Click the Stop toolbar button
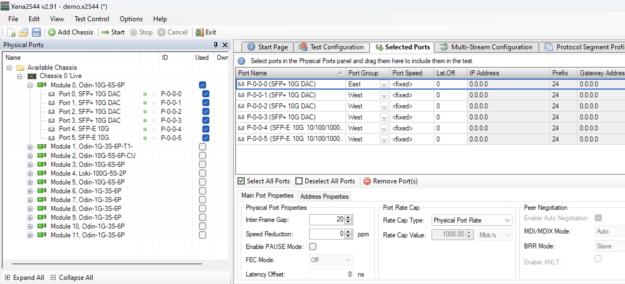 pyautogui.click(x=141, y=32)
